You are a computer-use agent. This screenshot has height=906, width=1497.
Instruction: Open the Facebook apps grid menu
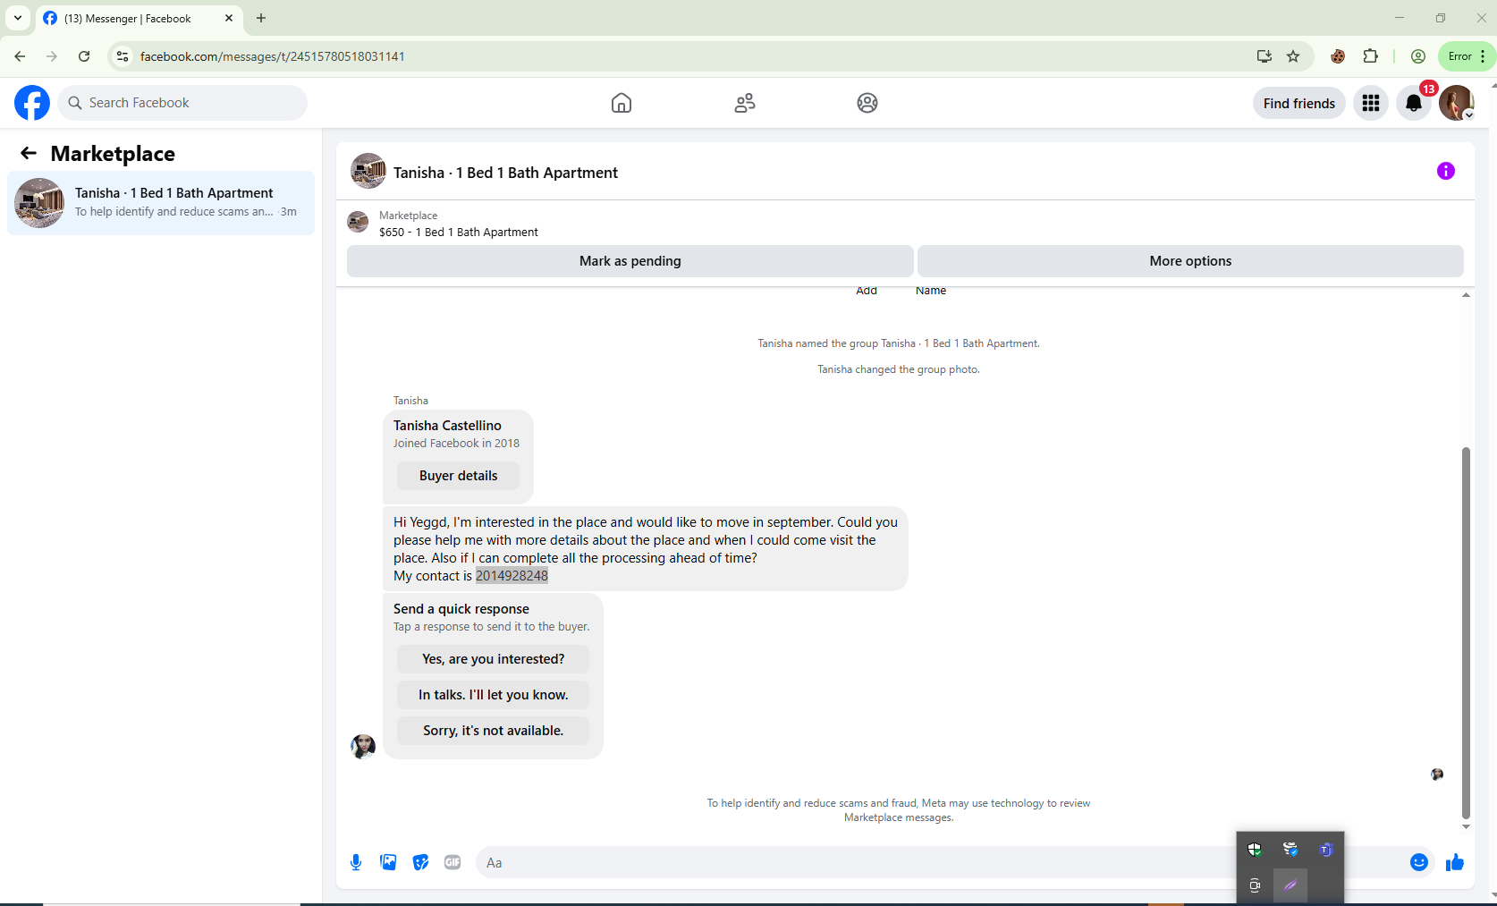click(x=1371, y=103)
